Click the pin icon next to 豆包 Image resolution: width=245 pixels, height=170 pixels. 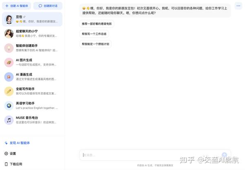(24, 17)
